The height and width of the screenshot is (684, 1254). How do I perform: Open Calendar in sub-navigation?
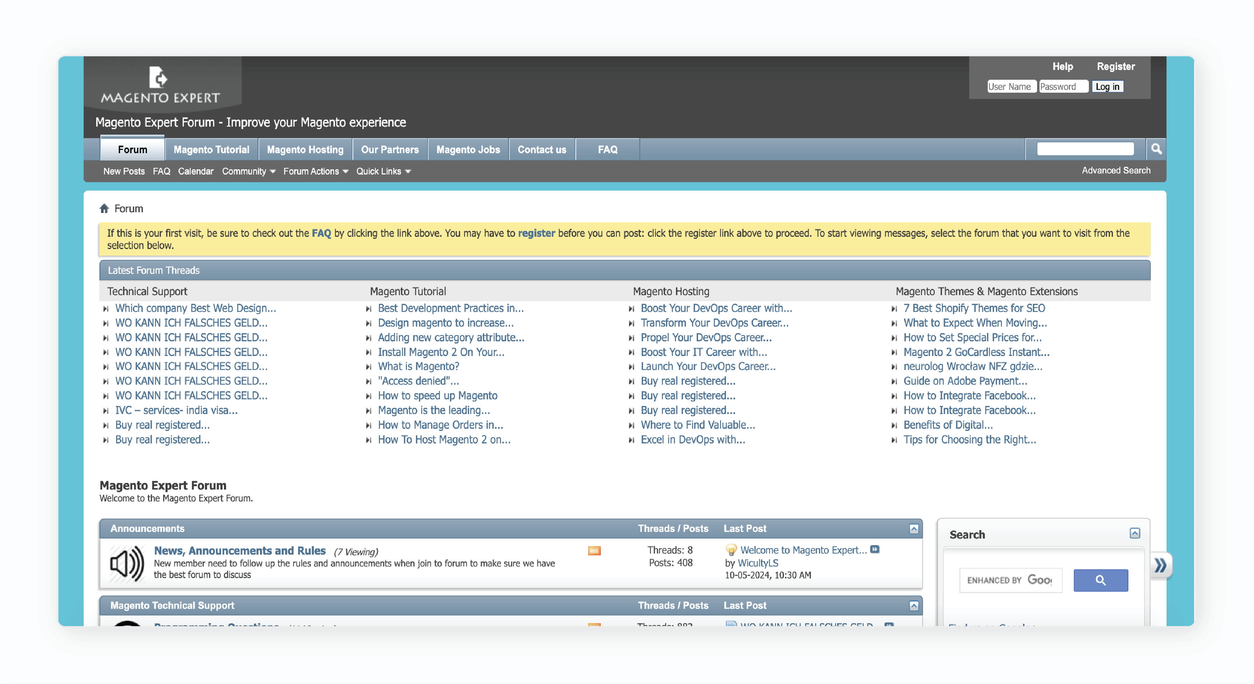coord(196,171)
